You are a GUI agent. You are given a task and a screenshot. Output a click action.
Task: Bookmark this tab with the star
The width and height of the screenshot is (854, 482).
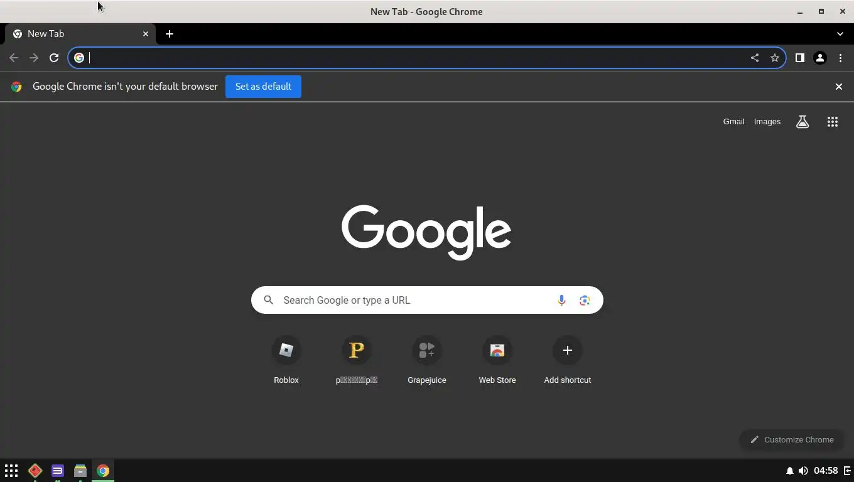775,58
